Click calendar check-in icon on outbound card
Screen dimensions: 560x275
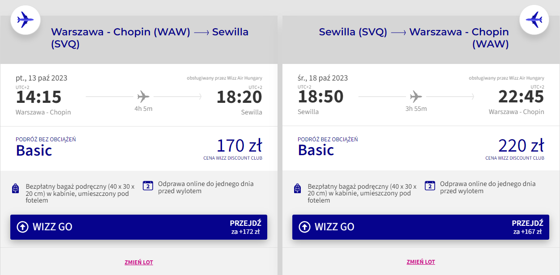[148, 186]
